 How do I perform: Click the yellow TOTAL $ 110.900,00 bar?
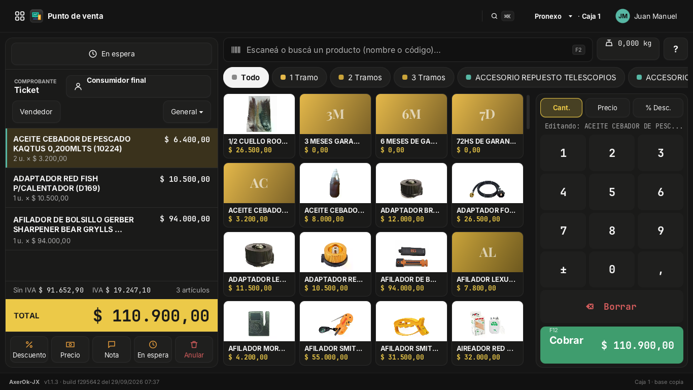112,315
